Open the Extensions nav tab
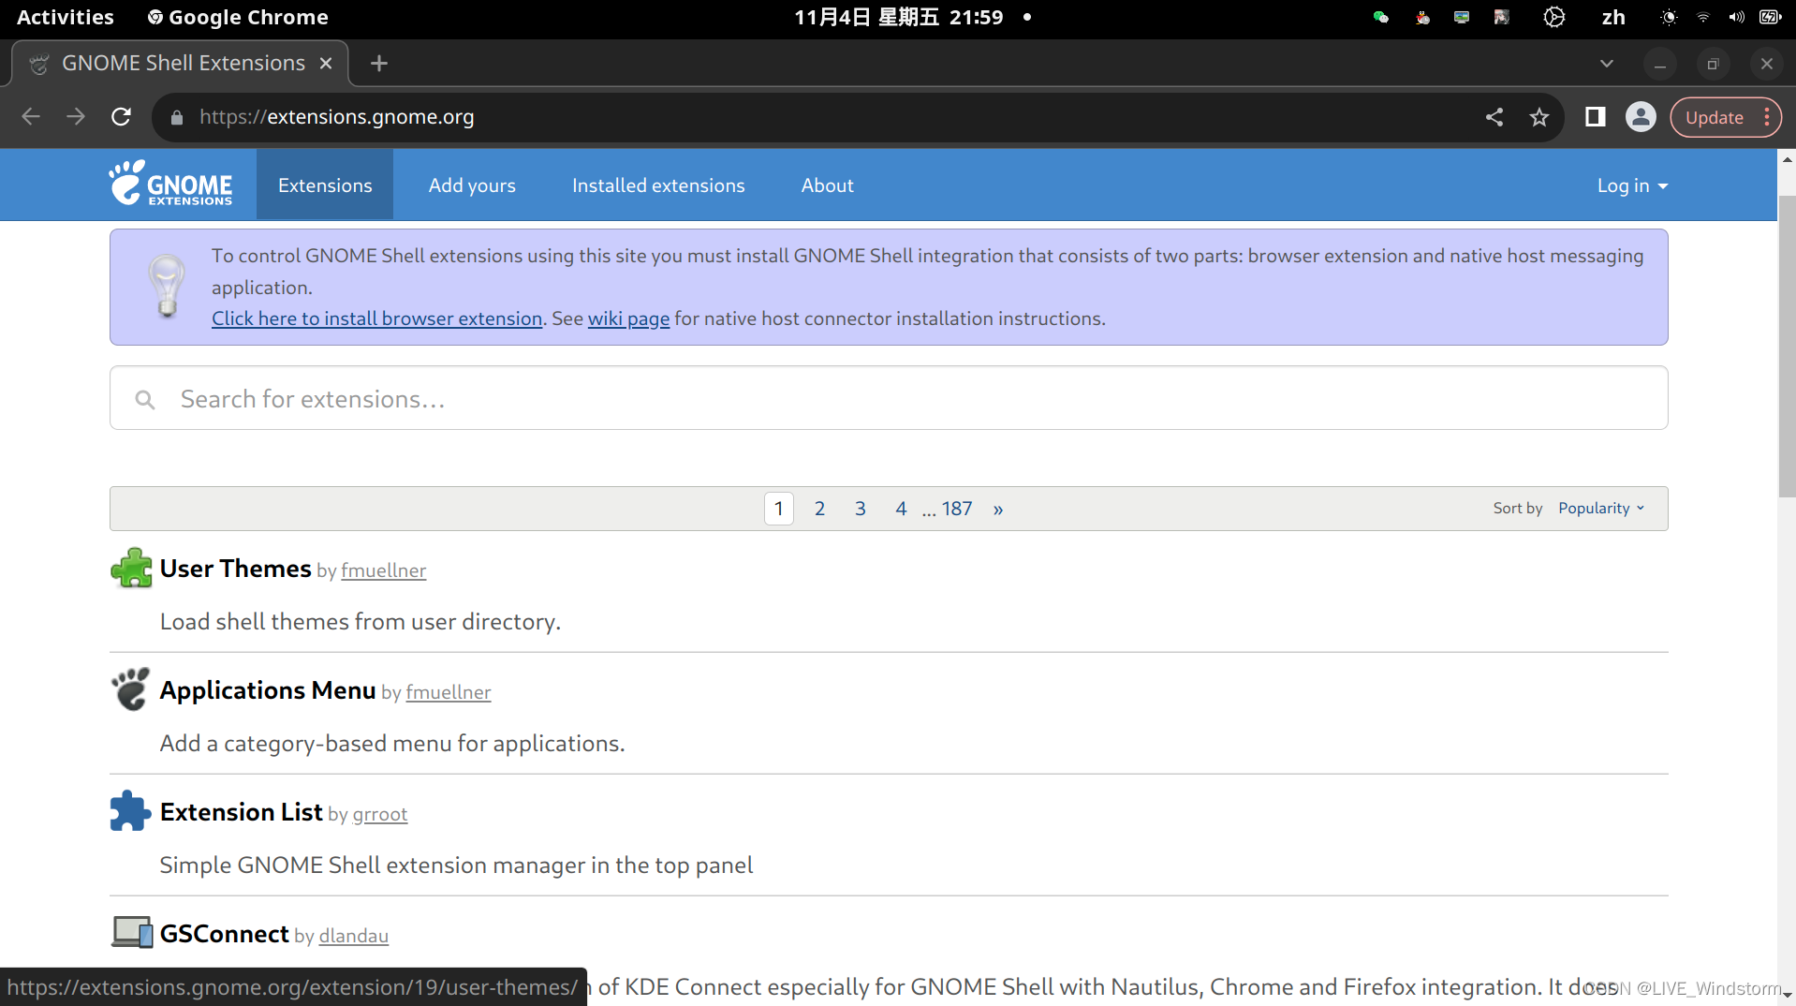Screen dimensions: 1796x1006 point(325,185)
